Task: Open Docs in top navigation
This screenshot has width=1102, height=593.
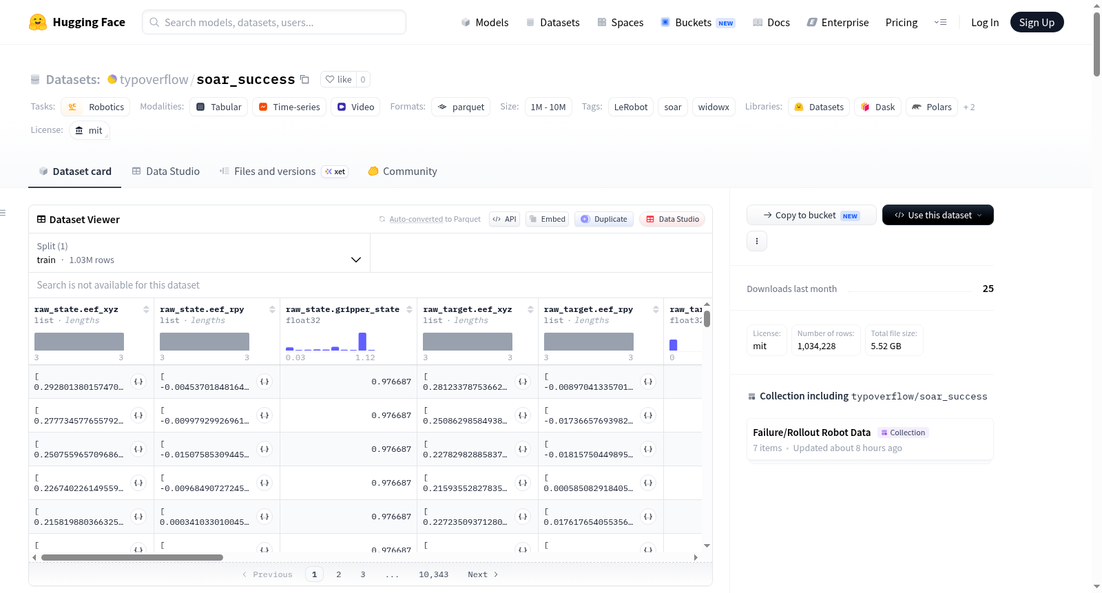Action: (x=771, y=22)
